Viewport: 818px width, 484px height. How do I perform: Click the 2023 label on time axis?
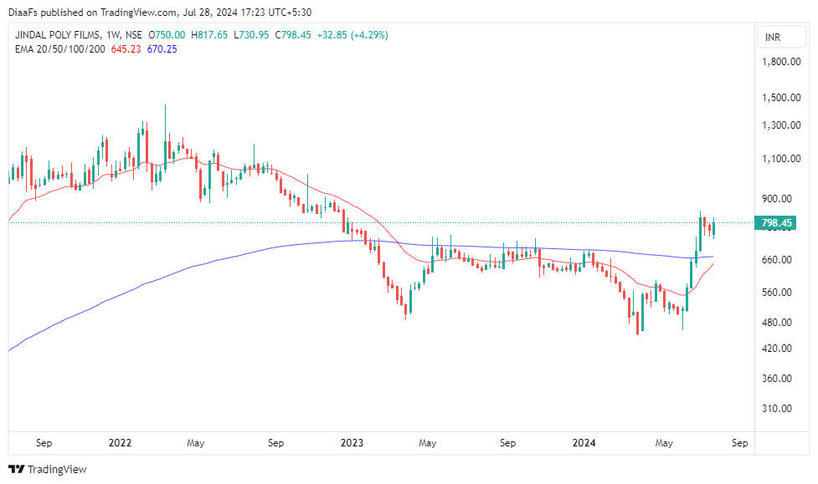[352, 443]
